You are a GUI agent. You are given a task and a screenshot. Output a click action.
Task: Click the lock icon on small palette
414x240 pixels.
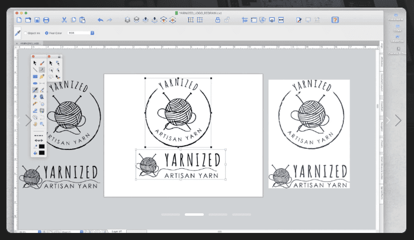(59, 56)
